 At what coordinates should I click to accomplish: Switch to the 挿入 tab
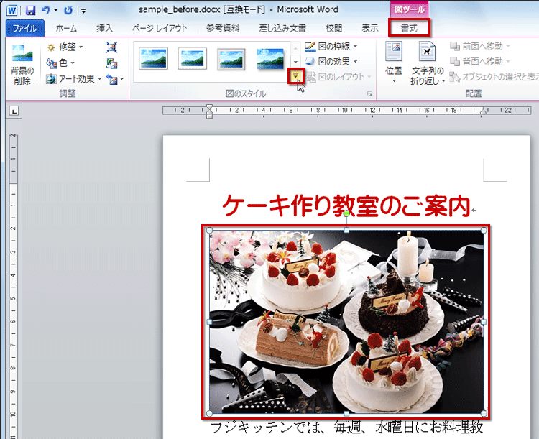[x=104, y=28]
